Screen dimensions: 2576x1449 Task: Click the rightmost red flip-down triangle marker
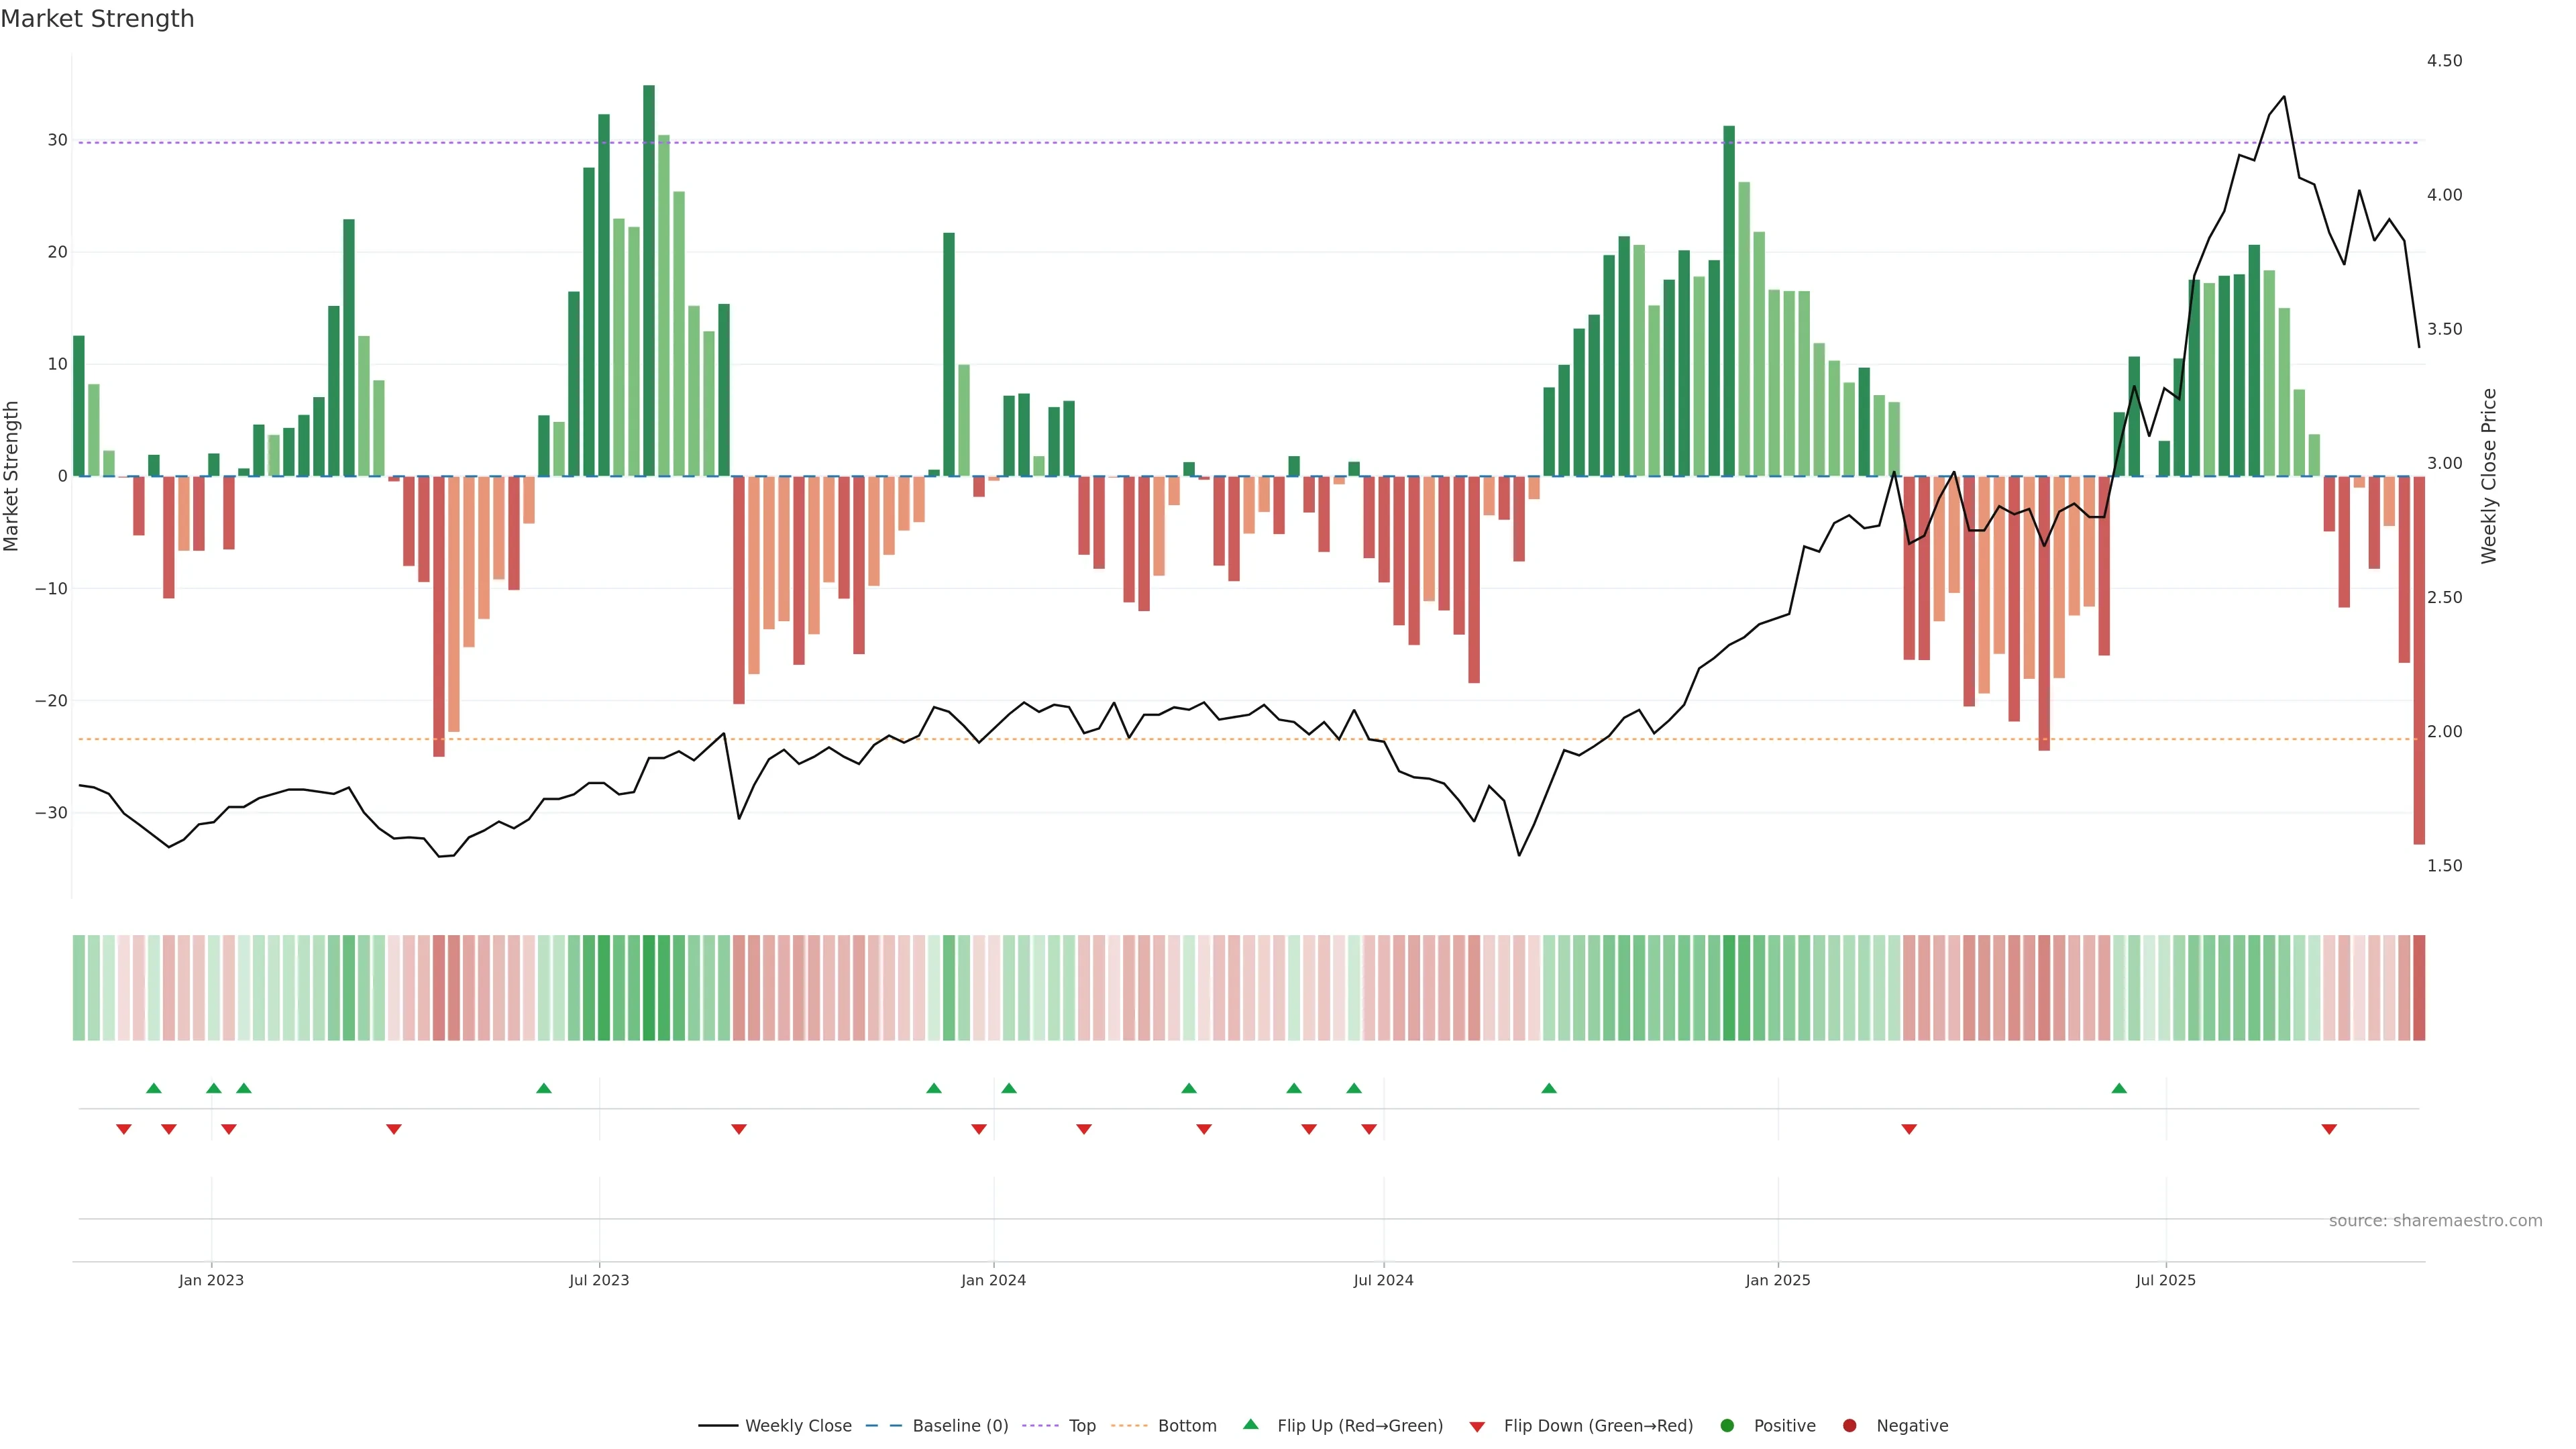click(2329, 1129)
